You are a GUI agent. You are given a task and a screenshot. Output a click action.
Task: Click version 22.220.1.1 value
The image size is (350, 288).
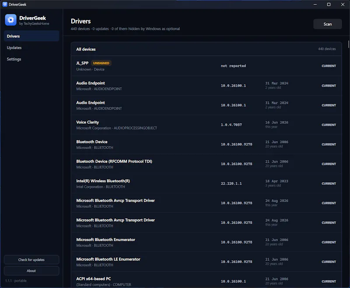[231, 184]
